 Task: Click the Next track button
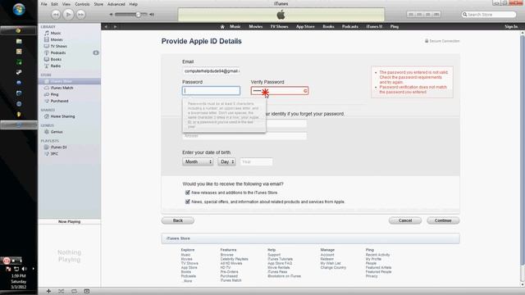(x=80, y=15)
